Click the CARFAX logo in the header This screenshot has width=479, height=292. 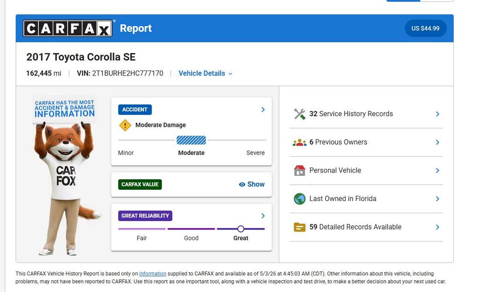[68, 28]
